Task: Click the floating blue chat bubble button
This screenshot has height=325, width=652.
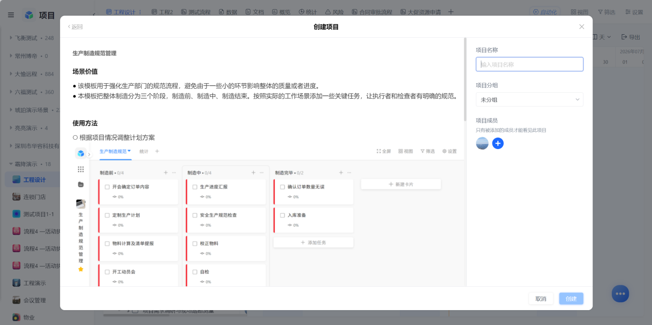Action: 620,294
